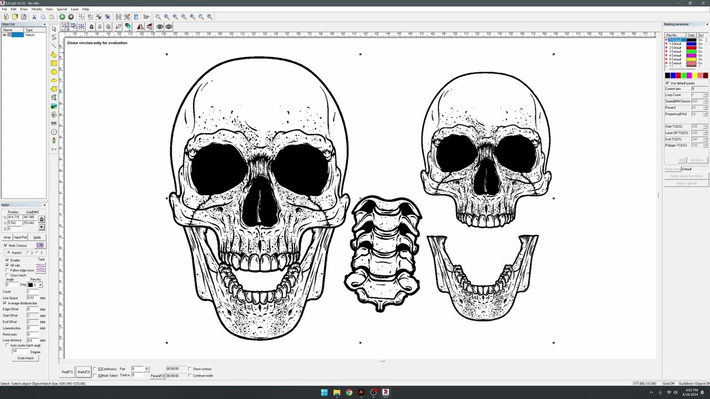Select Hatch1 radio button
Screen dimensions: 710x399
point(9,253)
